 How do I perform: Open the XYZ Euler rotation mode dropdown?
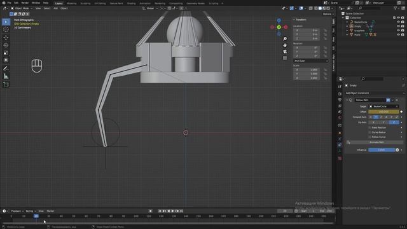311,61
